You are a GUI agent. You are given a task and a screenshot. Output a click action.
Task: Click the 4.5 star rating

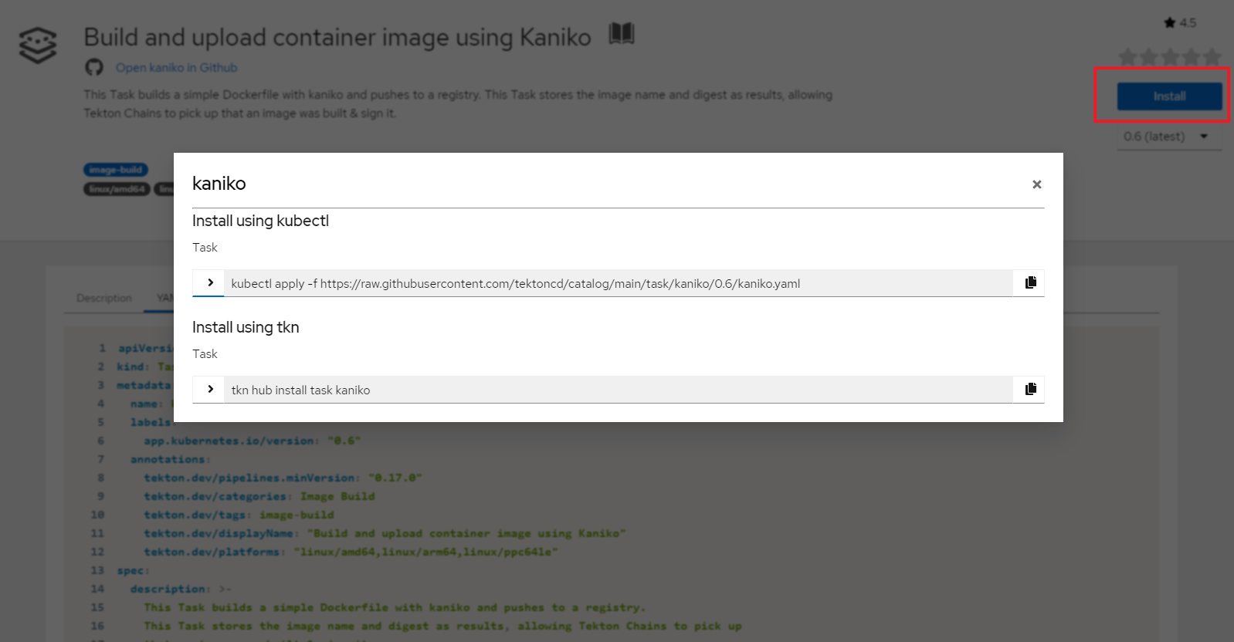click(x=1180, y=23)
